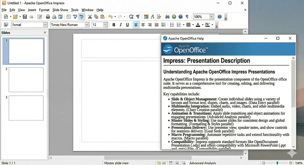Viewport: 304px width, 165px height.
Task: Open the Insert menu
Action: [x=32, y=10]
